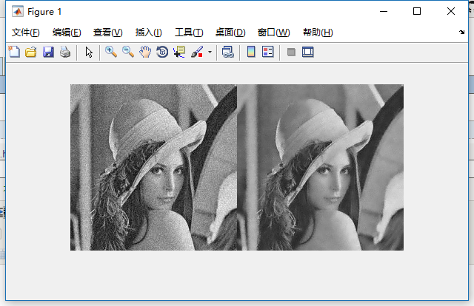Open the 工具(T) menu
The height and width of the screenshot is (306, 474).
(189, 33)
